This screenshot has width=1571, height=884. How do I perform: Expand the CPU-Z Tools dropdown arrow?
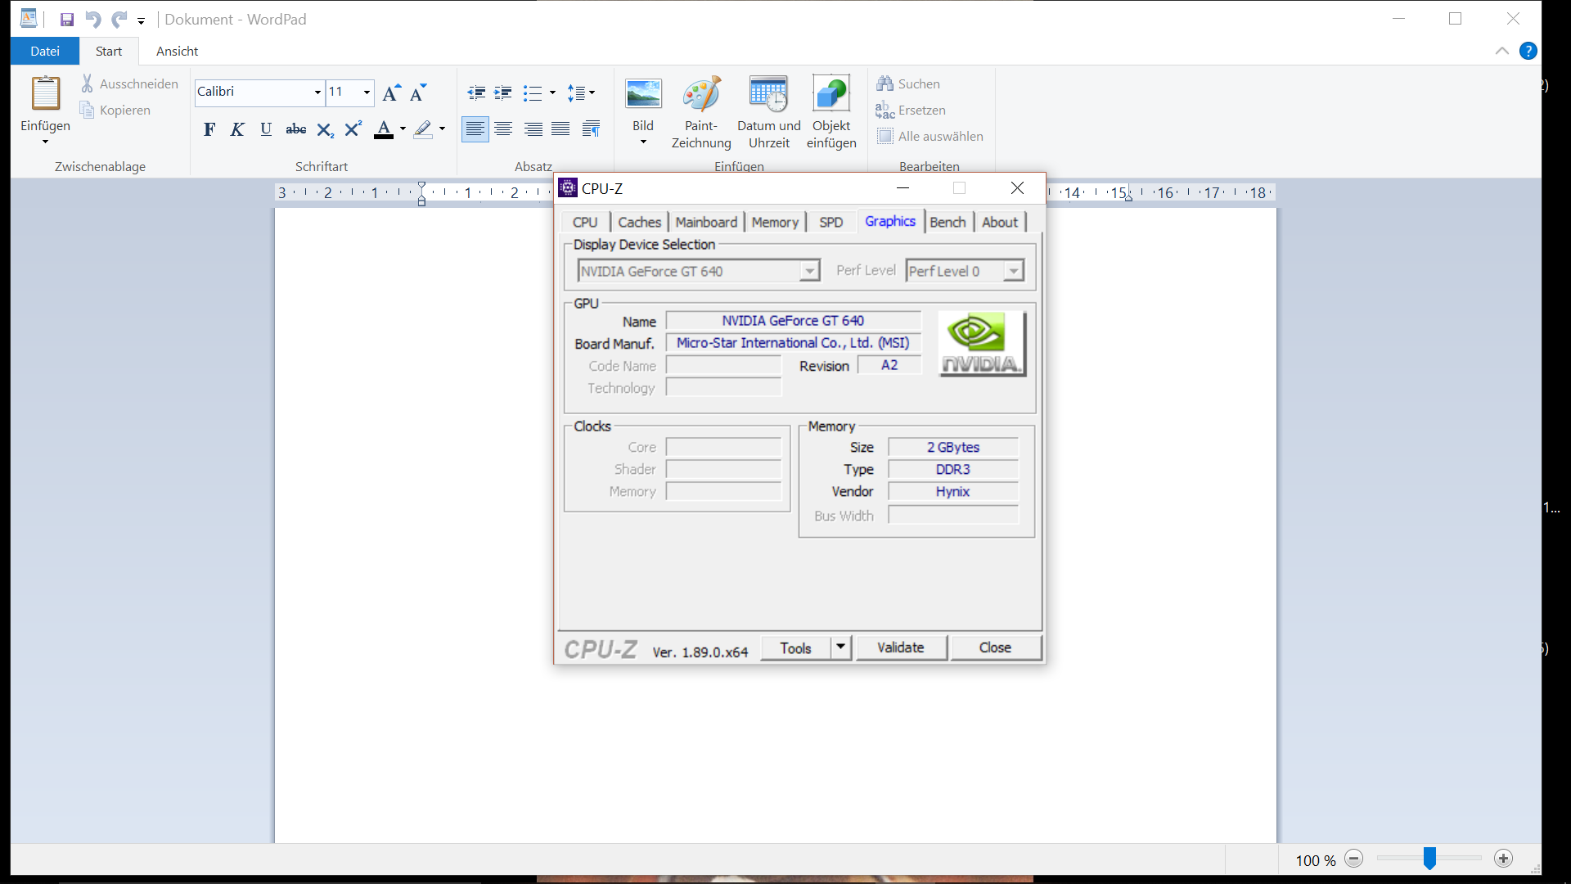[x=840, y=647]
